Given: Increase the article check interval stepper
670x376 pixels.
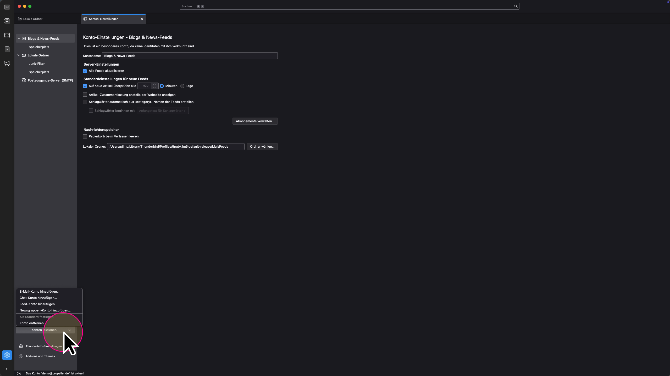Looking at the screenshot, I should point(154,84).
